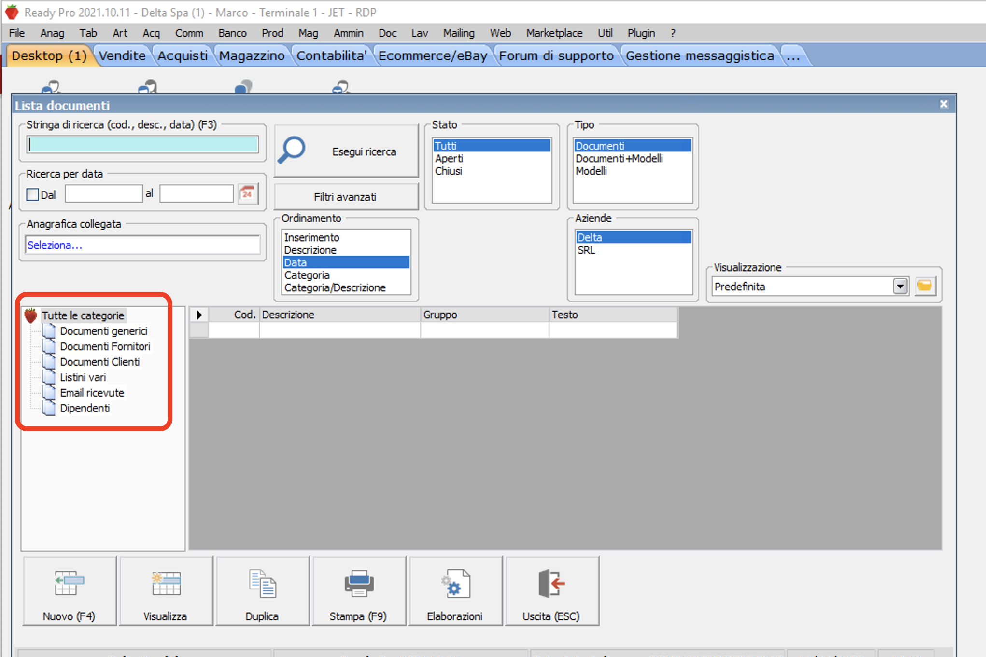
Task: Open the Ammin menu
Action: [348, 33]
